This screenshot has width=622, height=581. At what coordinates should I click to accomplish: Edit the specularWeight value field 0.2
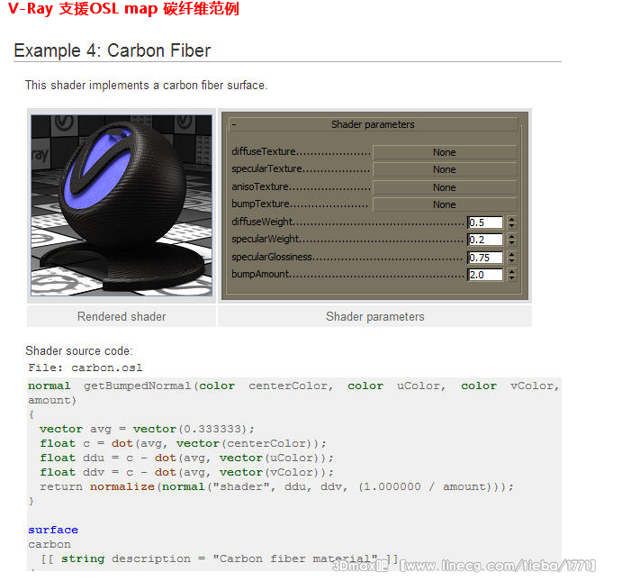pos(485,240)
